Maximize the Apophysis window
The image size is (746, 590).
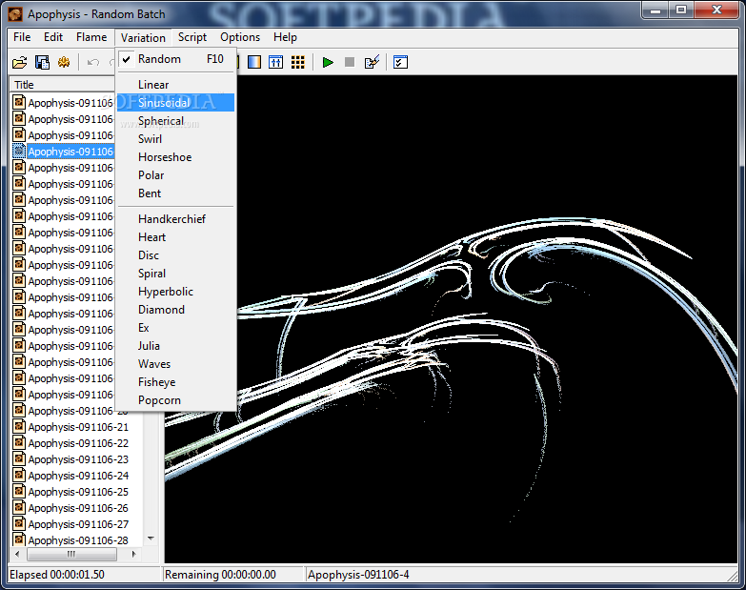coord(681,10)
